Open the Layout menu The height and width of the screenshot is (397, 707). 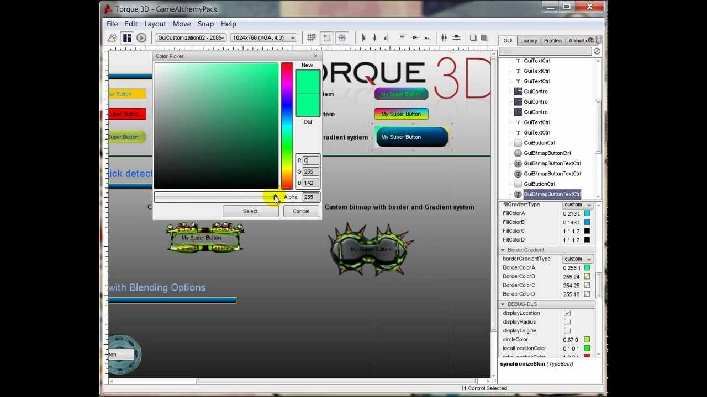coord(155,24)
